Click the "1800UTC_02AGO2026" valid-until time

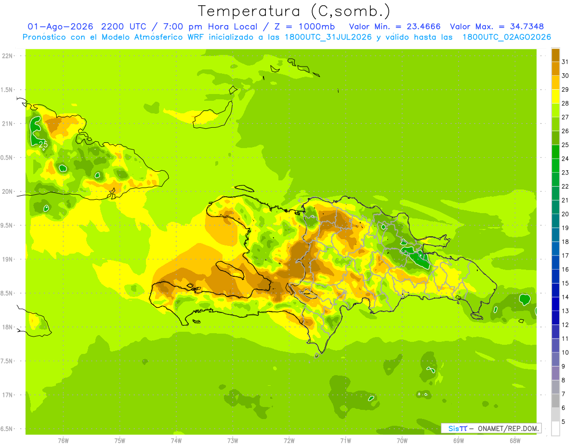pos(507,37)
